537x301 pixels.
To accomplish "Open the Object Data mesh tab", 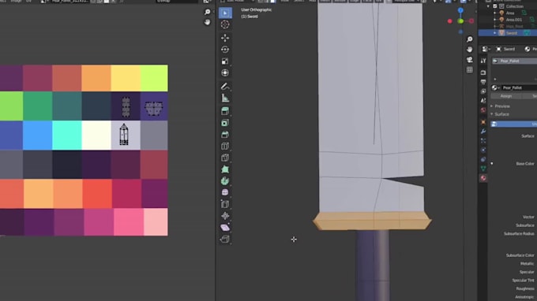I will point(483,169).
